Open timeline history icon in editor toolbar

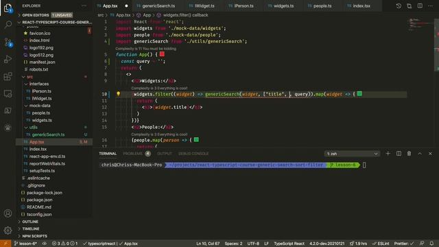coord(399,6)
